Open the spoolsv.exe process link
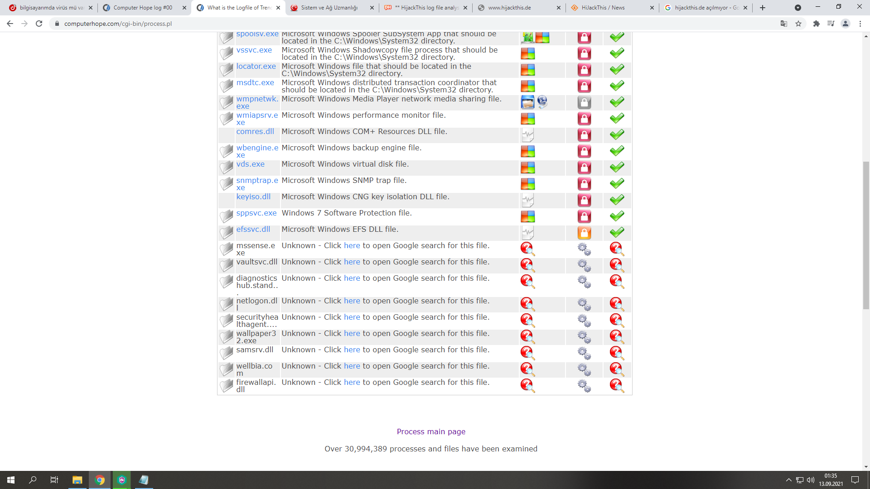 click(257, 34)
